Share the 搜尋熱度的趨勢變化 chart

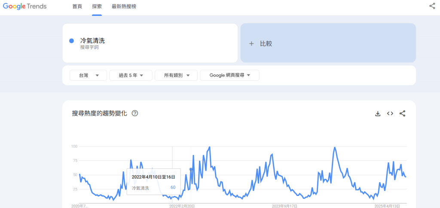403,113
